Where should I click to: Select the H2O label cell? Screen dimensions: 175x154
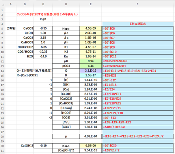tap(25, 56)
